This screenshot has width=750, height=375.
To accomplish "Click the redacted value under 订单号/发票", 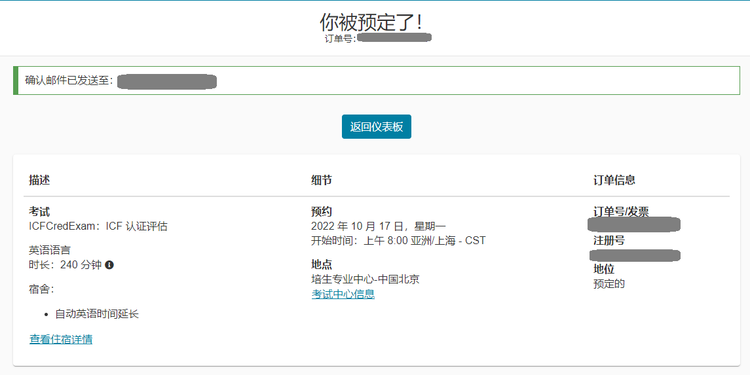I will pos(634,225).
